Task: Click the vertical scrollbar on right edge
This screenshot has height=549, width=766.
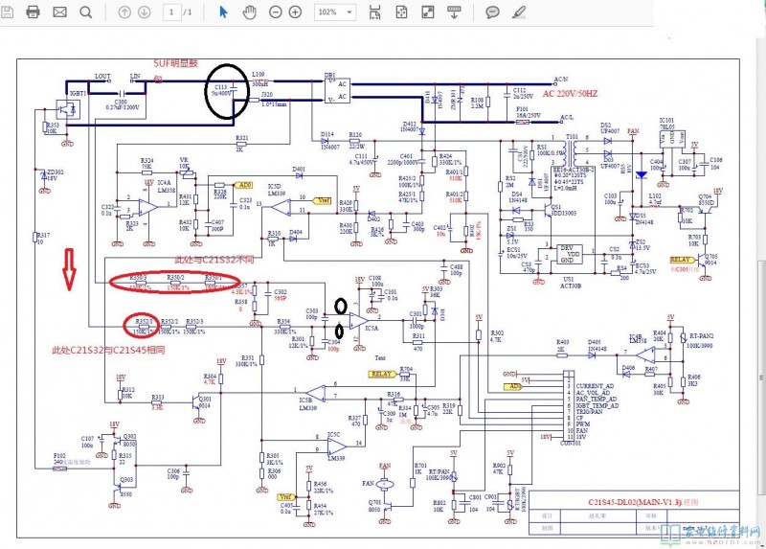Action: [761, 377]
